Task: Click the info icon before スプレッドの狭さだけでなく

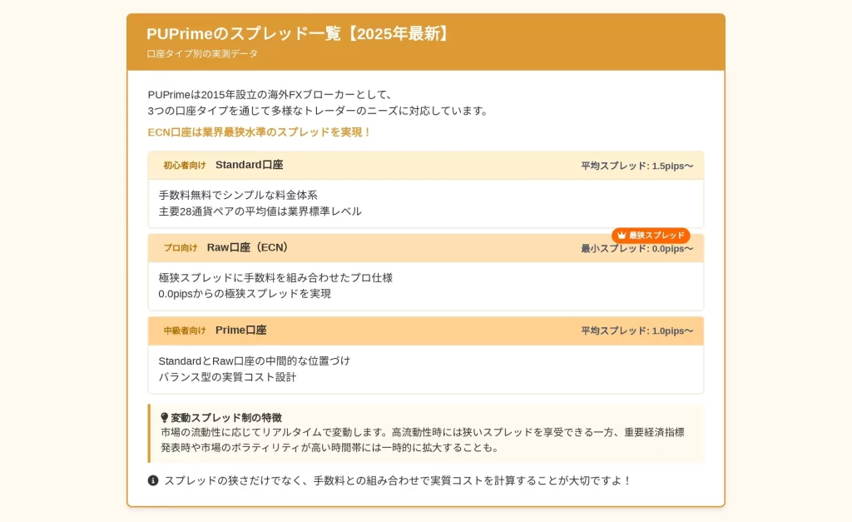Action: [x=153, y=480]
